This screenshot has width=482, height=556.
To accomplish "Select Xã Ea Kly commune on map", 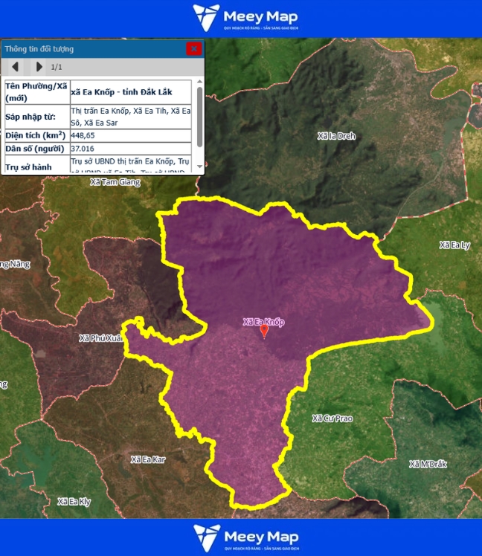I will tap(74, 501).
